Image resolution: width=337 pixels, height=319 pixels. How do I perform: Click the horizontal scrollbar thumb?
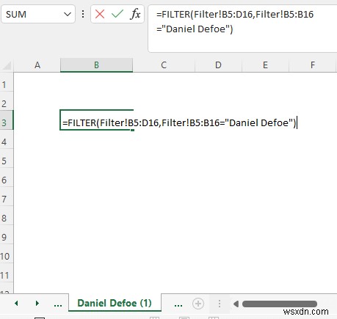tap(280, 304)
